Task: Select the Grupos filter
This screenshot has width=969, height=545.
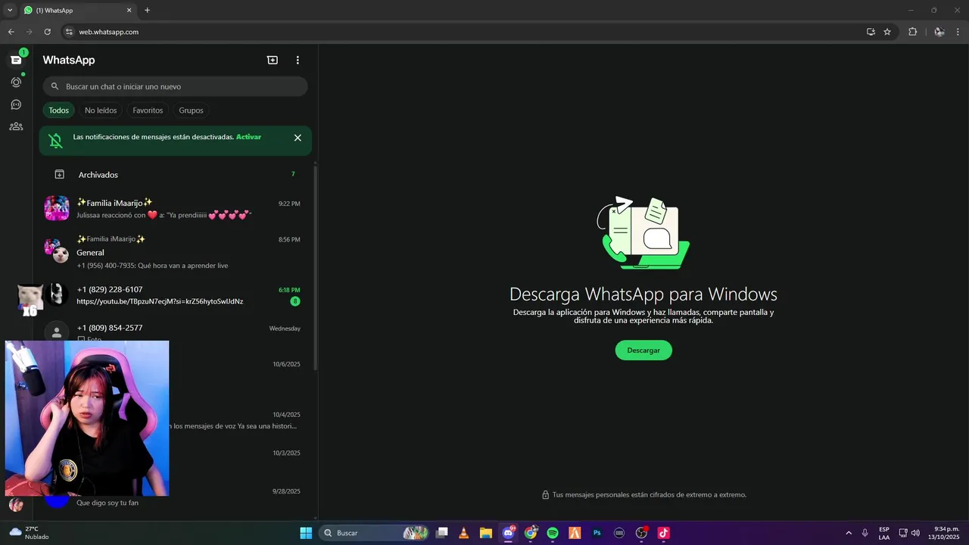Action: point(191,111)
